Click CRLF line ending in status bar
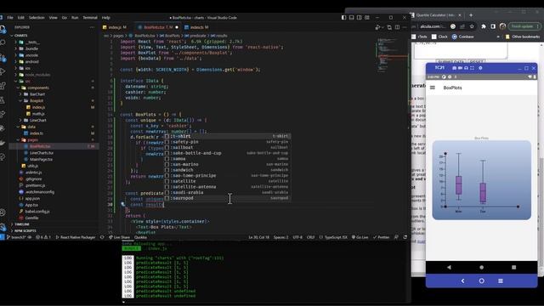The height and width of the screenshot is (306, 544). coord(310,237)
